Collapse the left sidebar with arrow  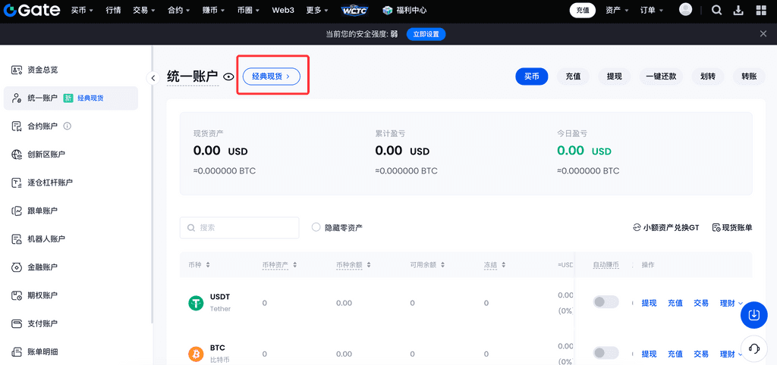tap(153, 77)
